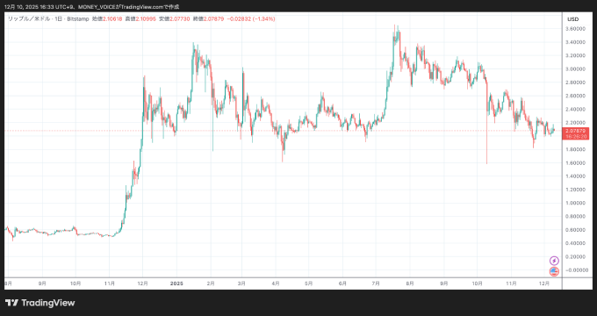Click the 5月 label on time axis
Screen dimensions: 597x316
coord(309,284)
